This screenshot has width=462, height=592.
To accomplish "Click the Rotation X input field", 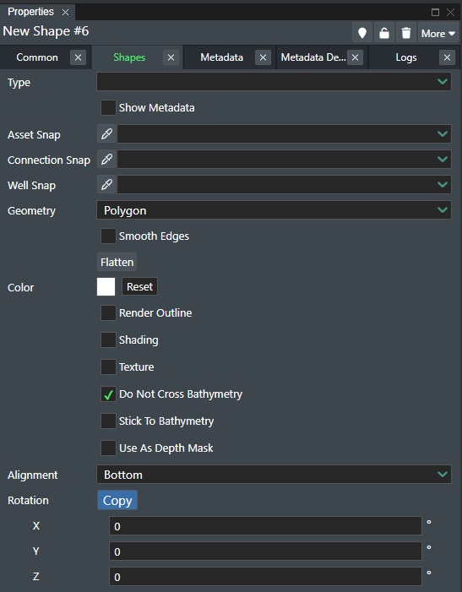I will pos(265,526).
